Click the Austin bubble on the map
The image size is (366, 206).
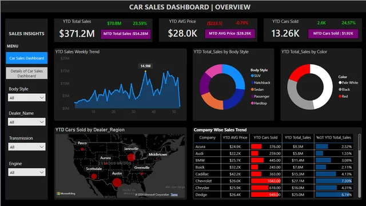coord(117,182)
